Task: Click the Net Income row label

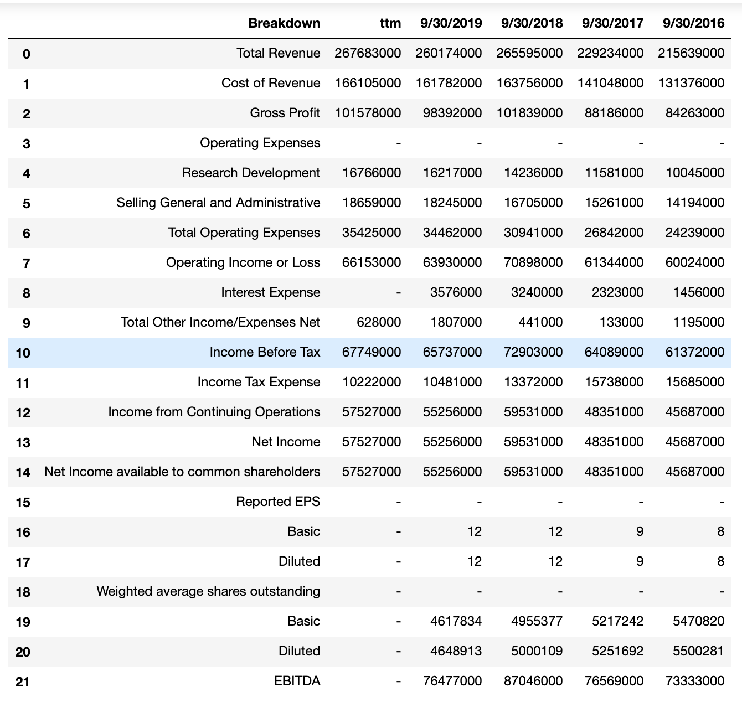Action: [x=286, y=442]
